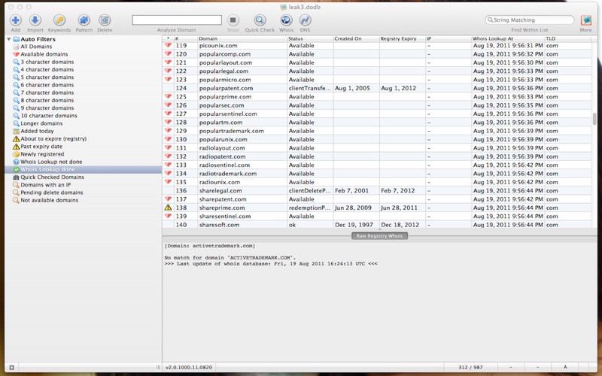Screen dimensions: 602x376
Task: Select the 7 character domains filter
Action: [x=47, y=92]
